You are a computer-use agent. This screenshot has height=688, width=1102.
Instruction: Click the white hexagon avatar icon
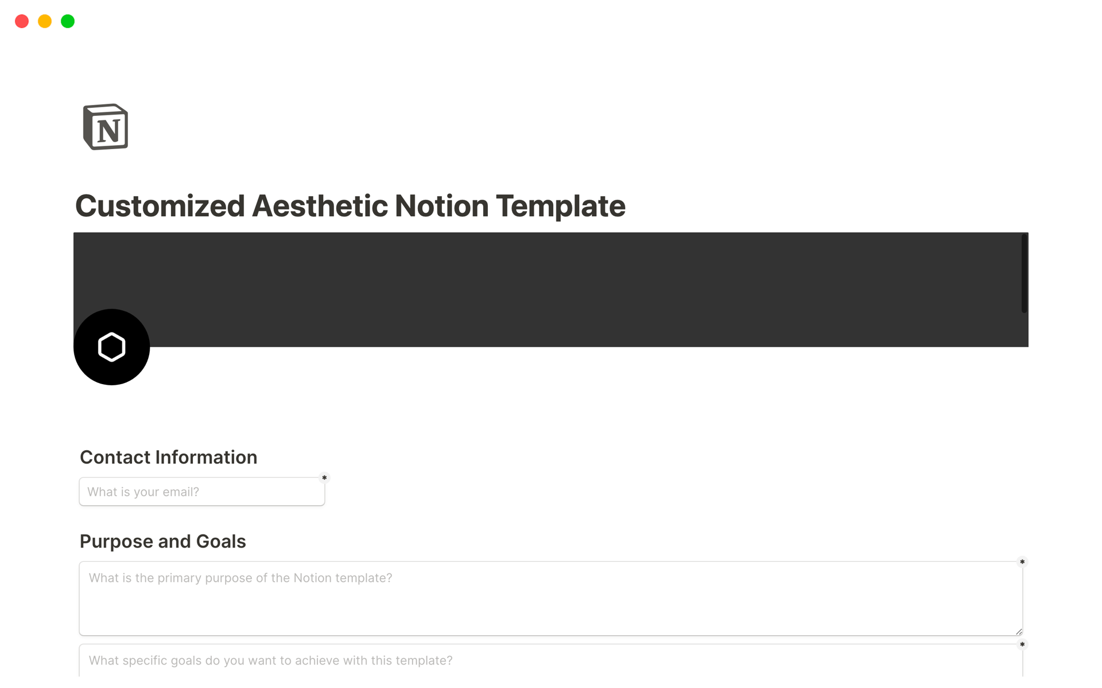(111, 347)
